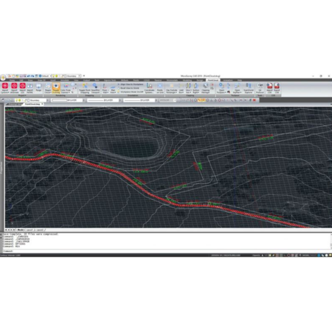Open the Clipping Manager
Image resolution: width=332 pixels, height=332 pixels.
[x=206, y=87]
